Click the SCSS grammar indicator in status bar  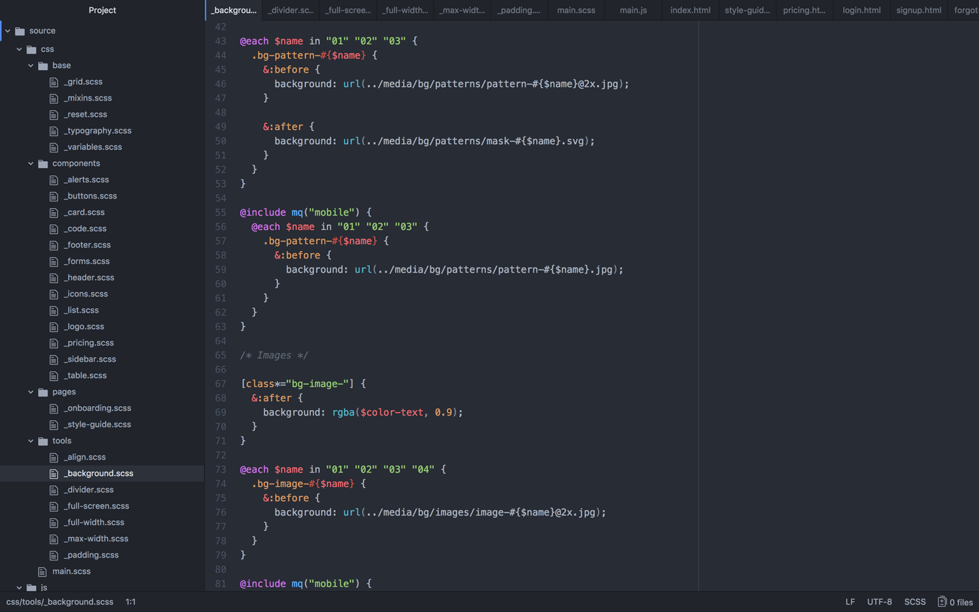pos(914,602)
